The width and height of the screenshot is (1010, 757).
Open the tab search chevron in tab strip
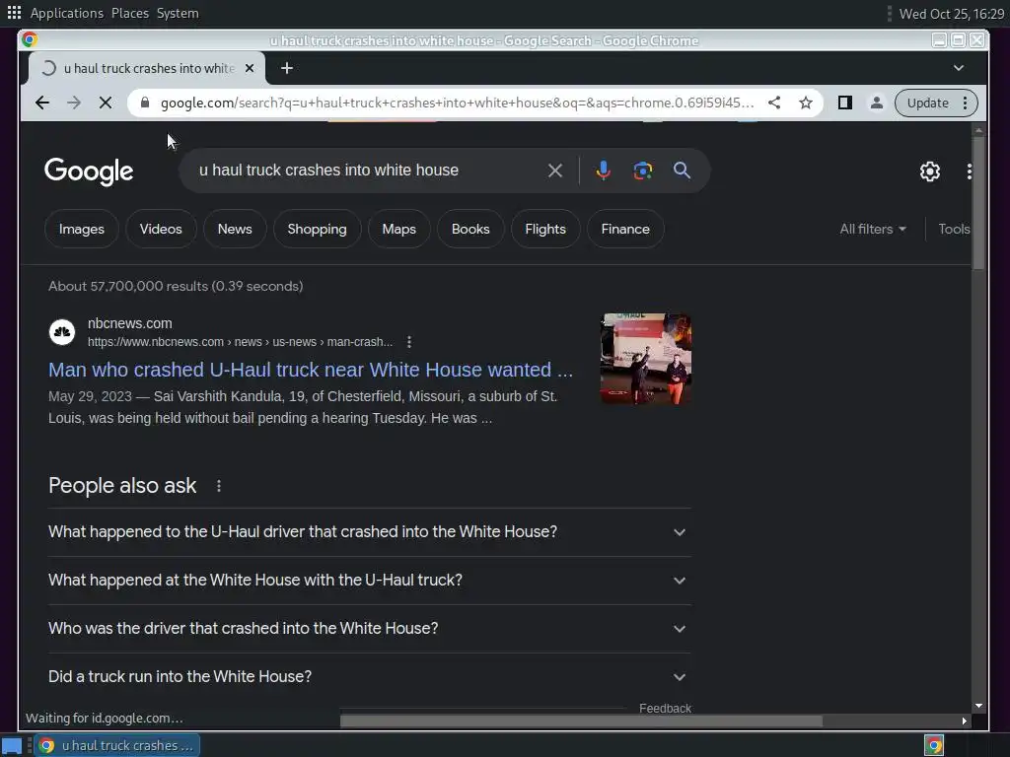point(959,68)
